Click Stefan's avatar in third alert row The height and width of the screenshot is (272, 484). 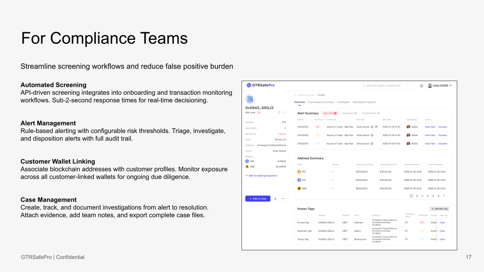[408, 144]
